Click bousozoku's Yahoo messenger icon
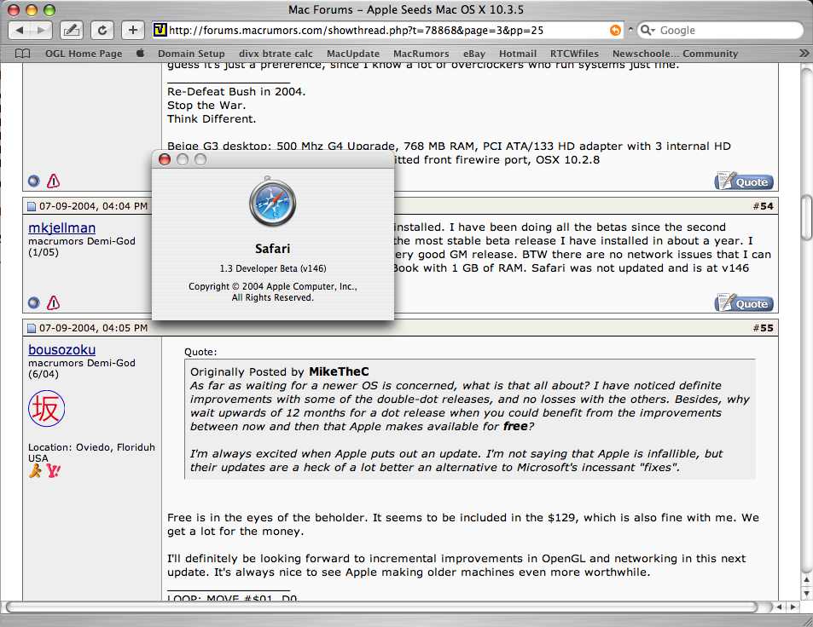Screen dimensions: 813x627 click(x=53, y=470)
